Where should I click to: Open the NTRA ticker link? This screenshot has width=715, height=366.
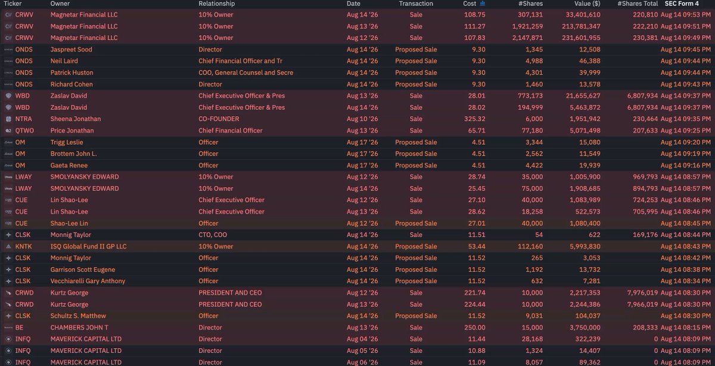tap(24, 119)
